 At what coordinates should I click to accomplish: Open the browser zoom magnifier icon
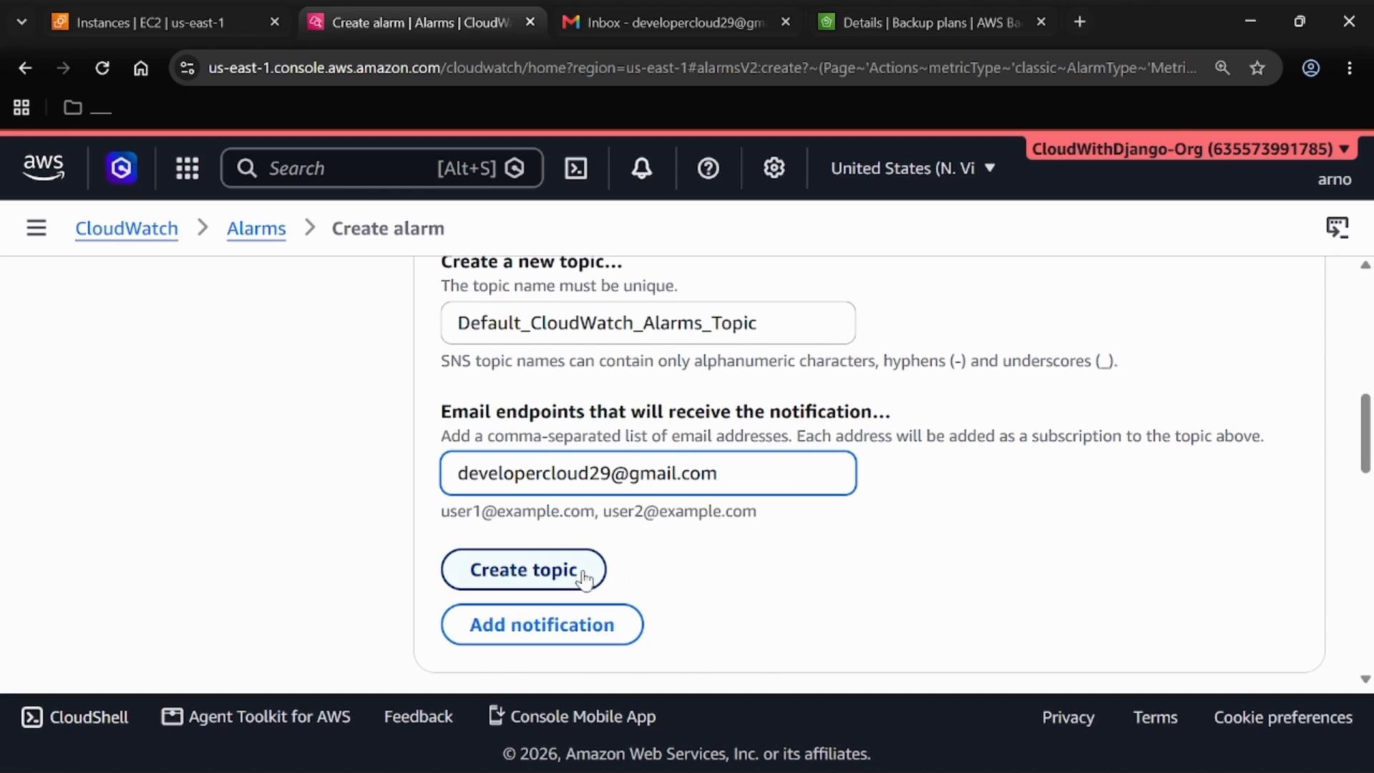tap(1222, 68)
